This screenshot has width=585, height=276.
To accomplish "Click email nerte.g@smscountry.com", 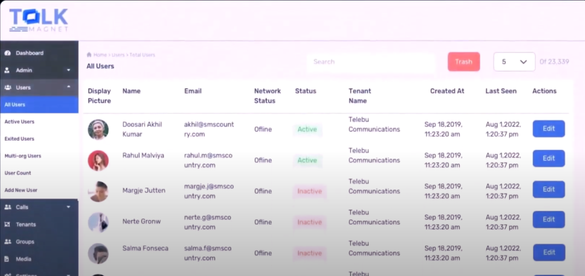I will click(x=207, y=222).
